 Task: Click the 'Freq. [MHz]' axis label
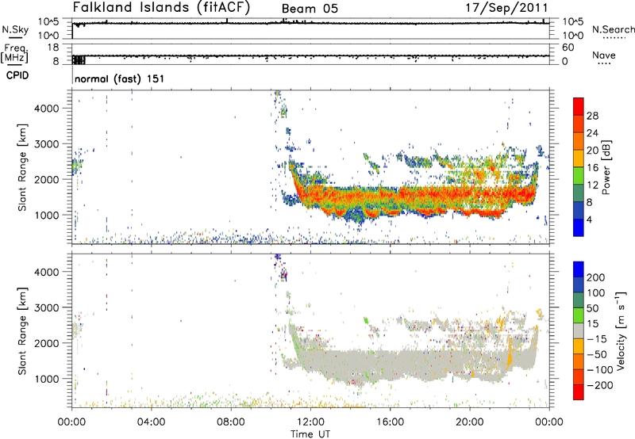(15, 54)
